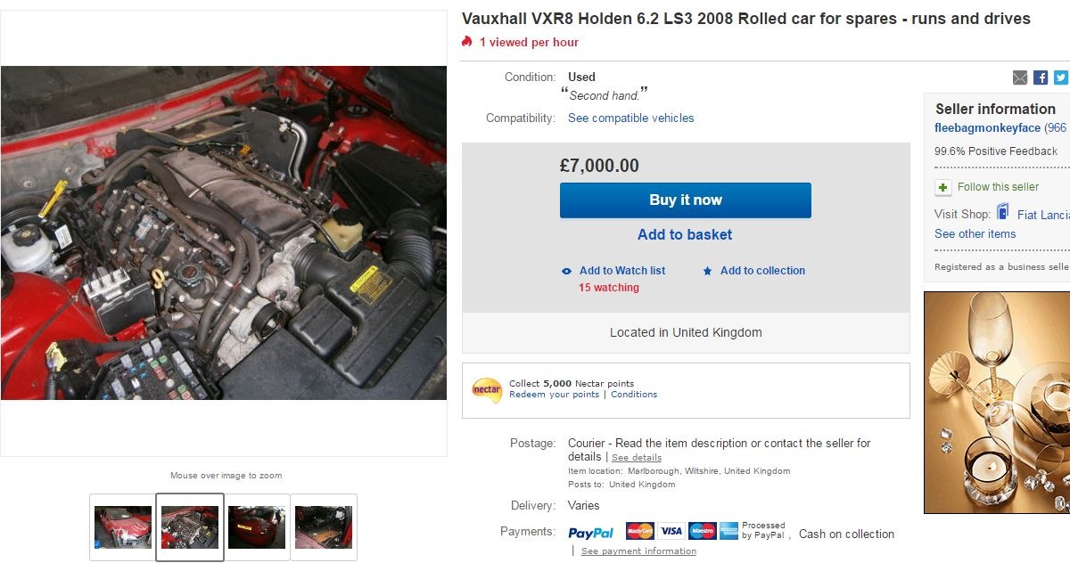
Task: Click the star icon beside Add to collection
Action: [x=707, y=271]
